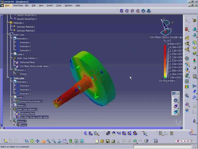
Task: Click the Zoom Out magnifier icon
Action: 54,141
